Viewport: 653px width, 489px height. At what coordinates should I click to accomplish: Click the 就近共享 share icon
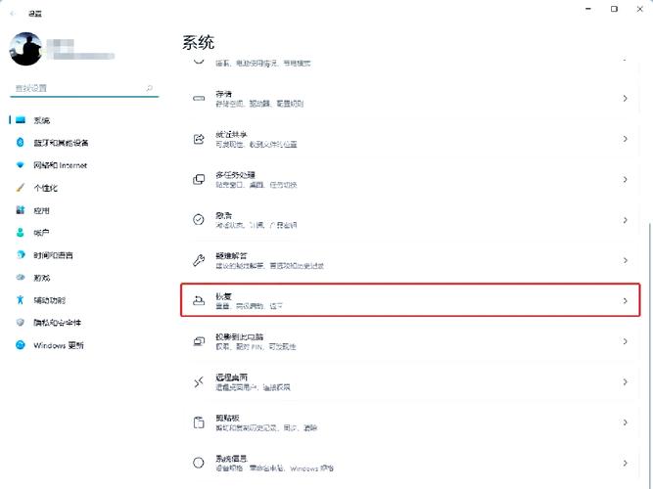(199, 139)
